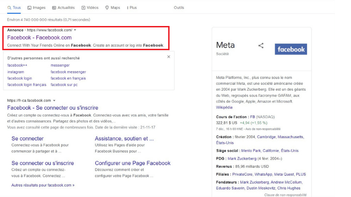Click the Californie link
Image resolution: width=351 pixels, height=197 pixels.
(271, 151)
